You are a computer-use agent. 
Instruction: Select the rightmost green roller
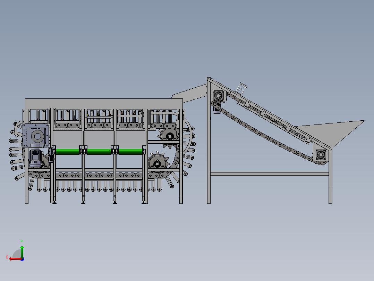pos(130,151)
